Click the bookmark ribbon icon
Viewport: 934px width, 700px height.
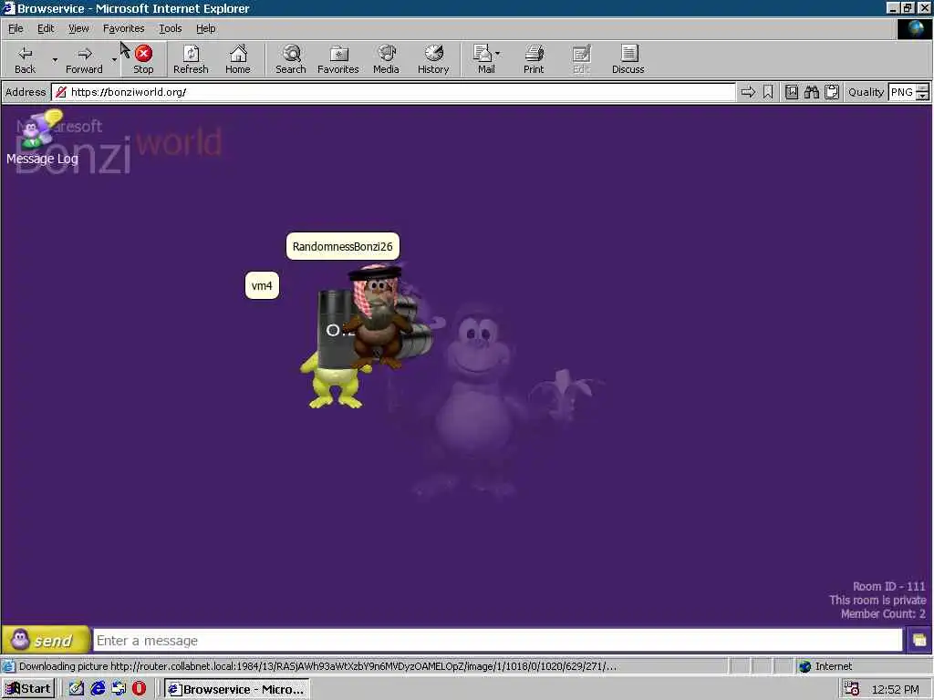768,92
